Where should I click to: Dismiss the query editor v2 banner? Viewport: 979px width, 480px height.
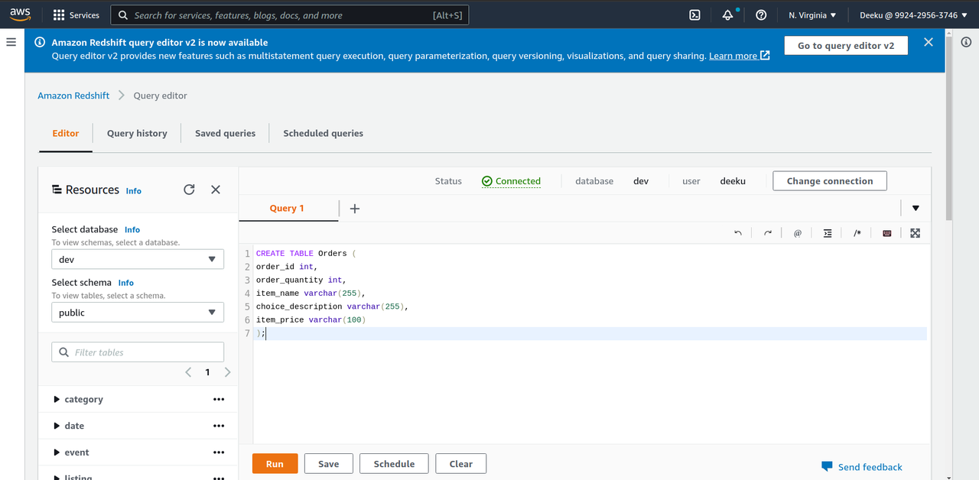click(929, 43)
